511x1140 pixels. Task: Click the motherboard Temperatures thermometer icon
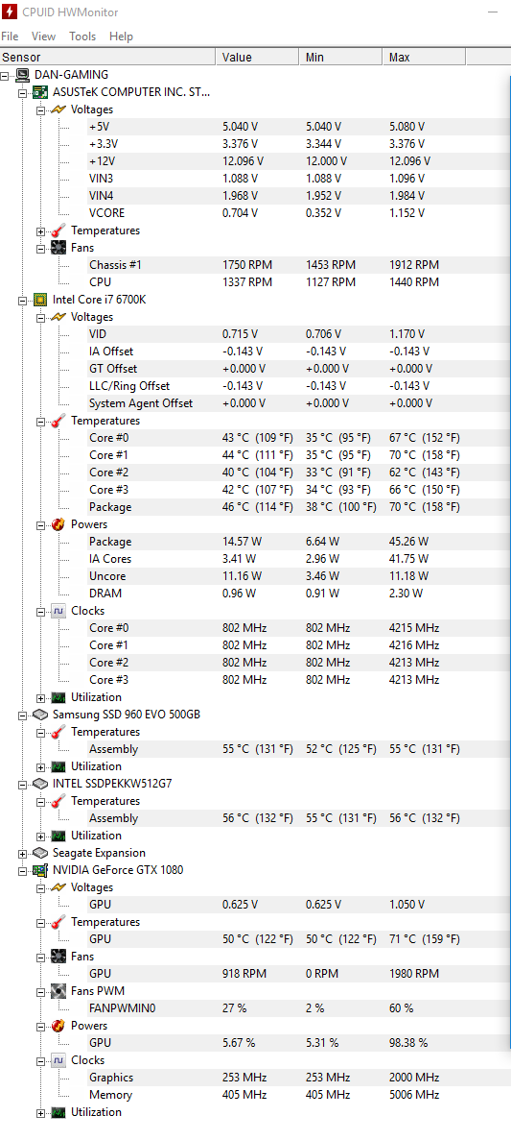(58, 230)
